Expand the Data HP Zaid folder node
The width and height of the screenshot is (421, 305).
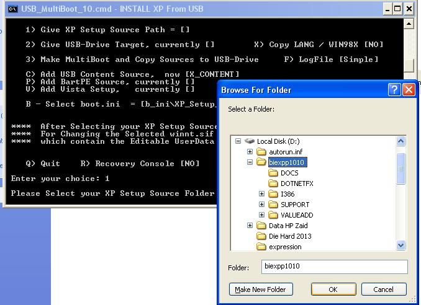250,226
